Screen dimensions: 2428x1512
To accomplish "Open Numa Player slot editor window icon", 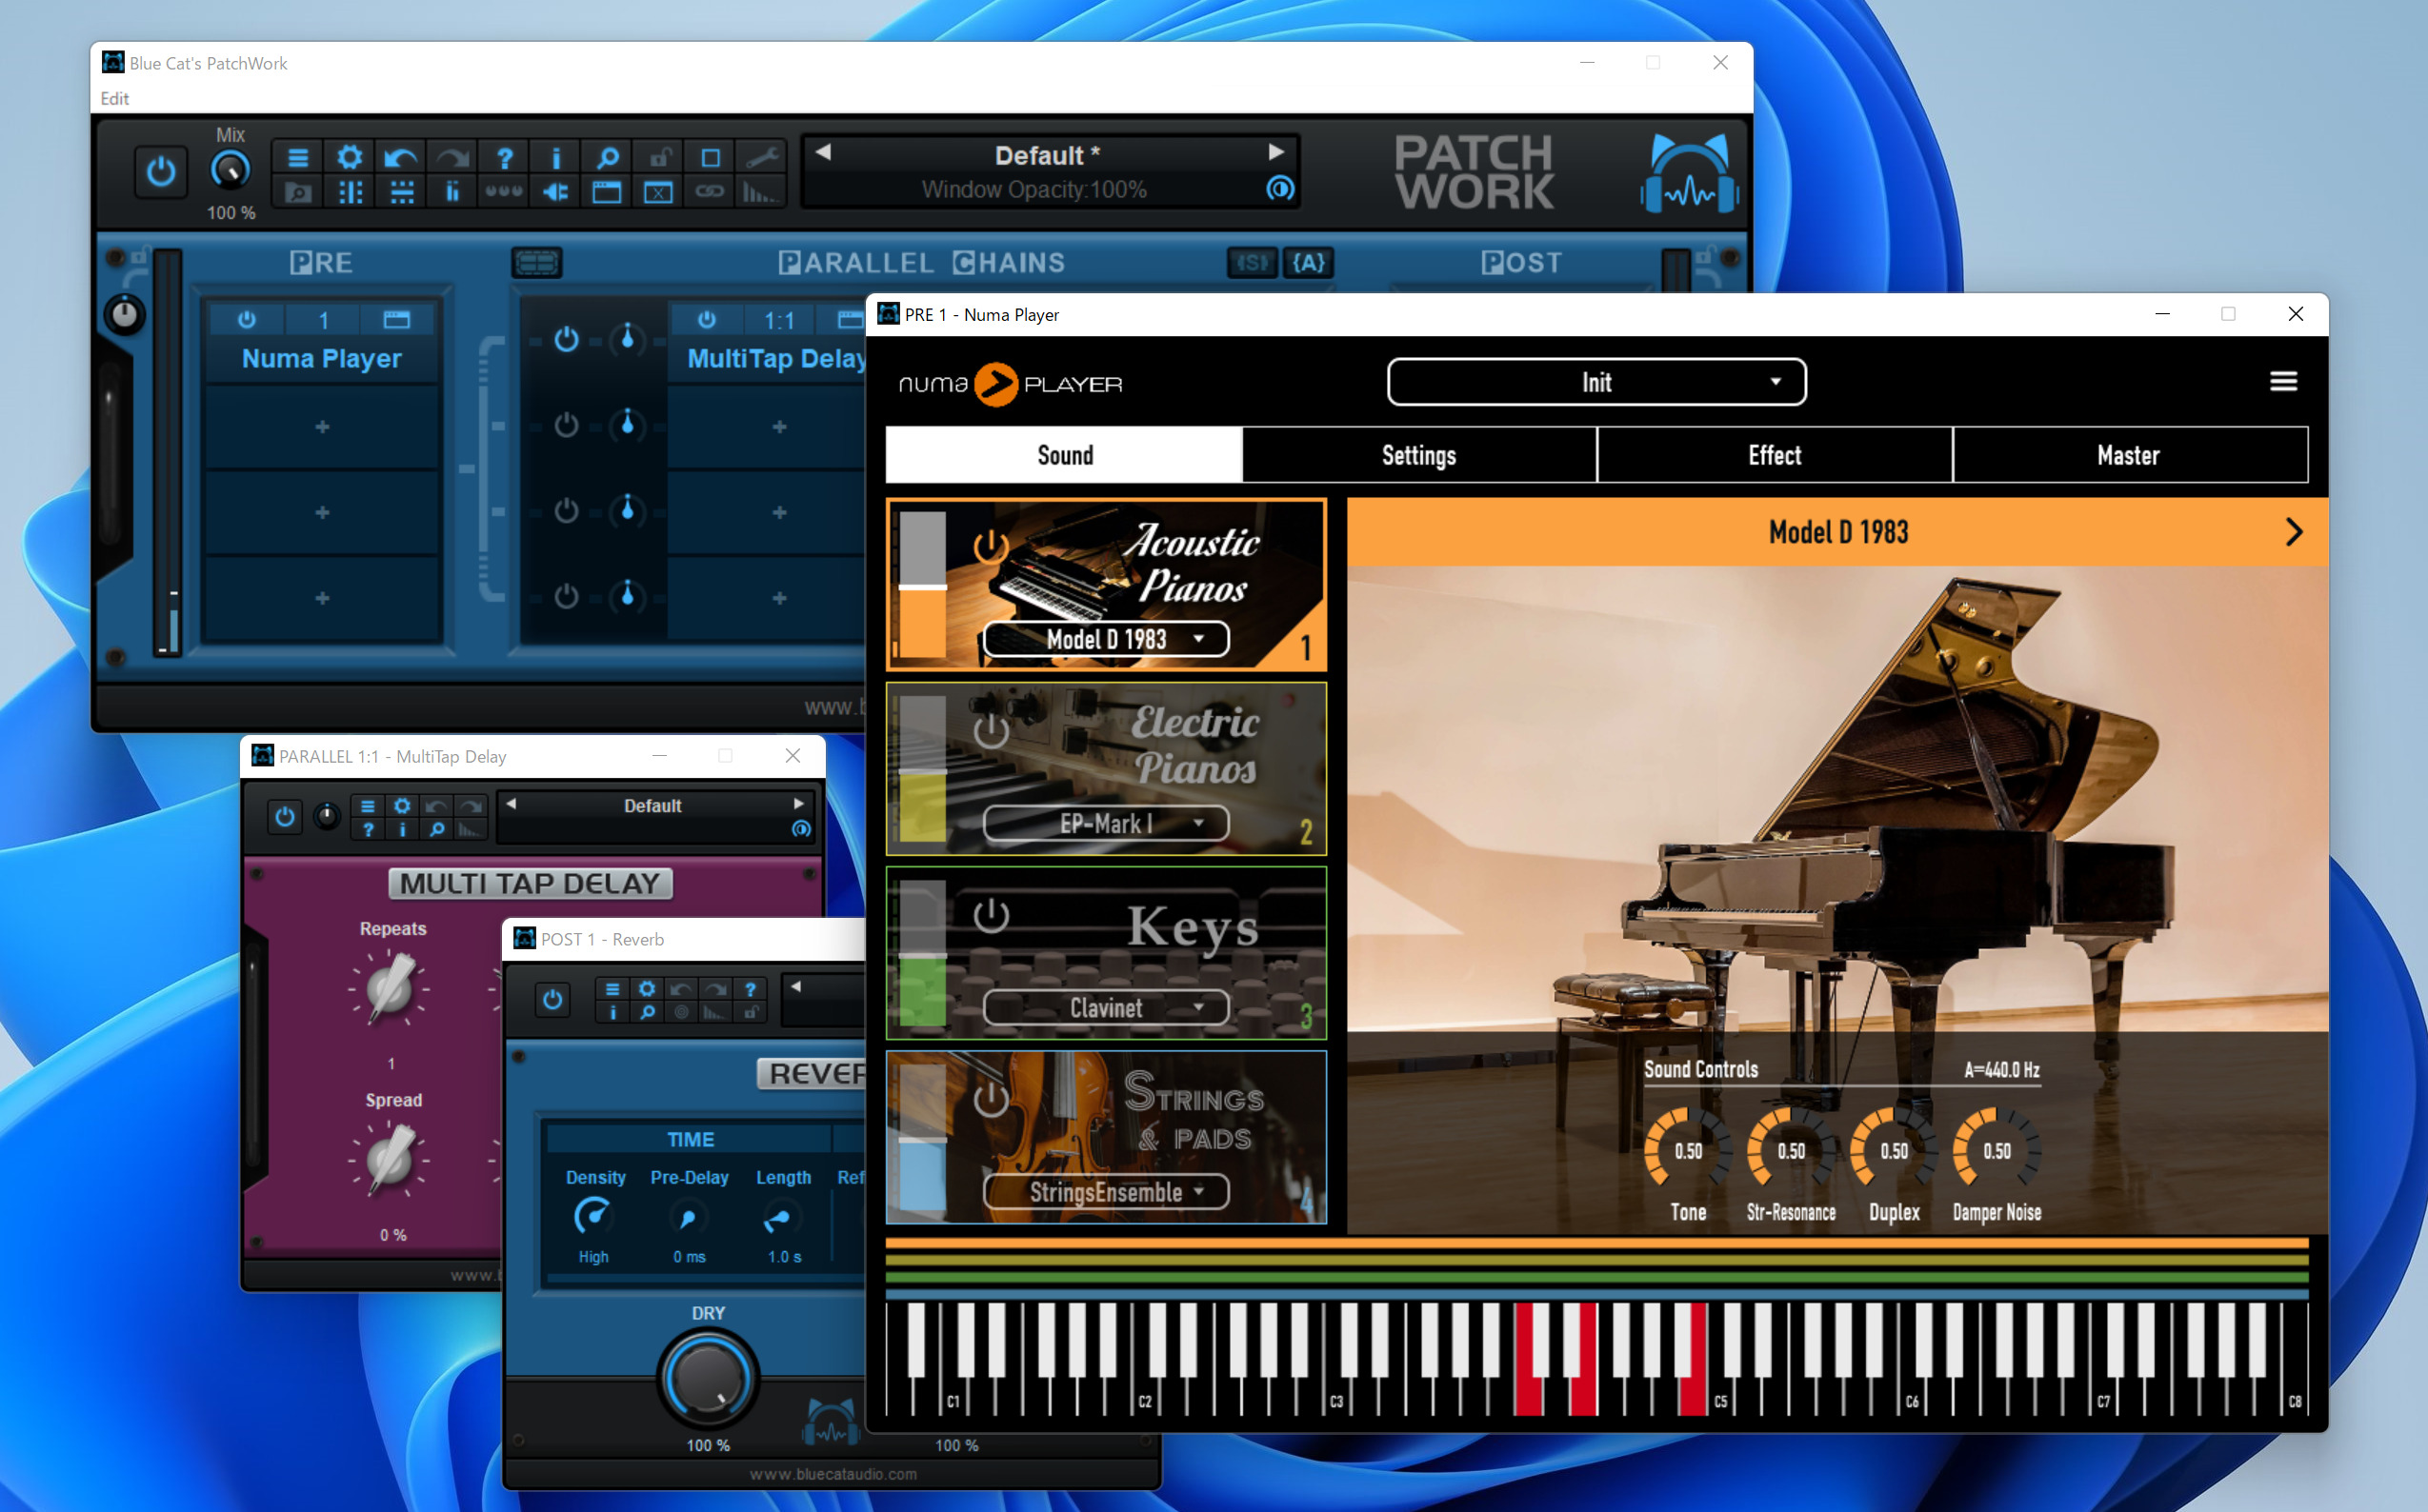I will tap(397, 320).
